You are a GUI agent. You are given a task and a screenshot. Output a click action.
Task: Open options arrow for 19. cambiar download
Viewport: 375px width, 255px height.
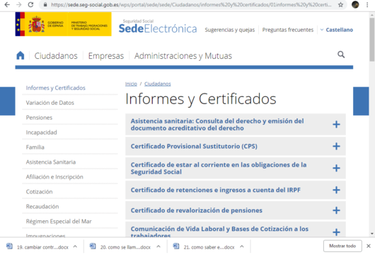pyautogui.click(x=75, y=246)
